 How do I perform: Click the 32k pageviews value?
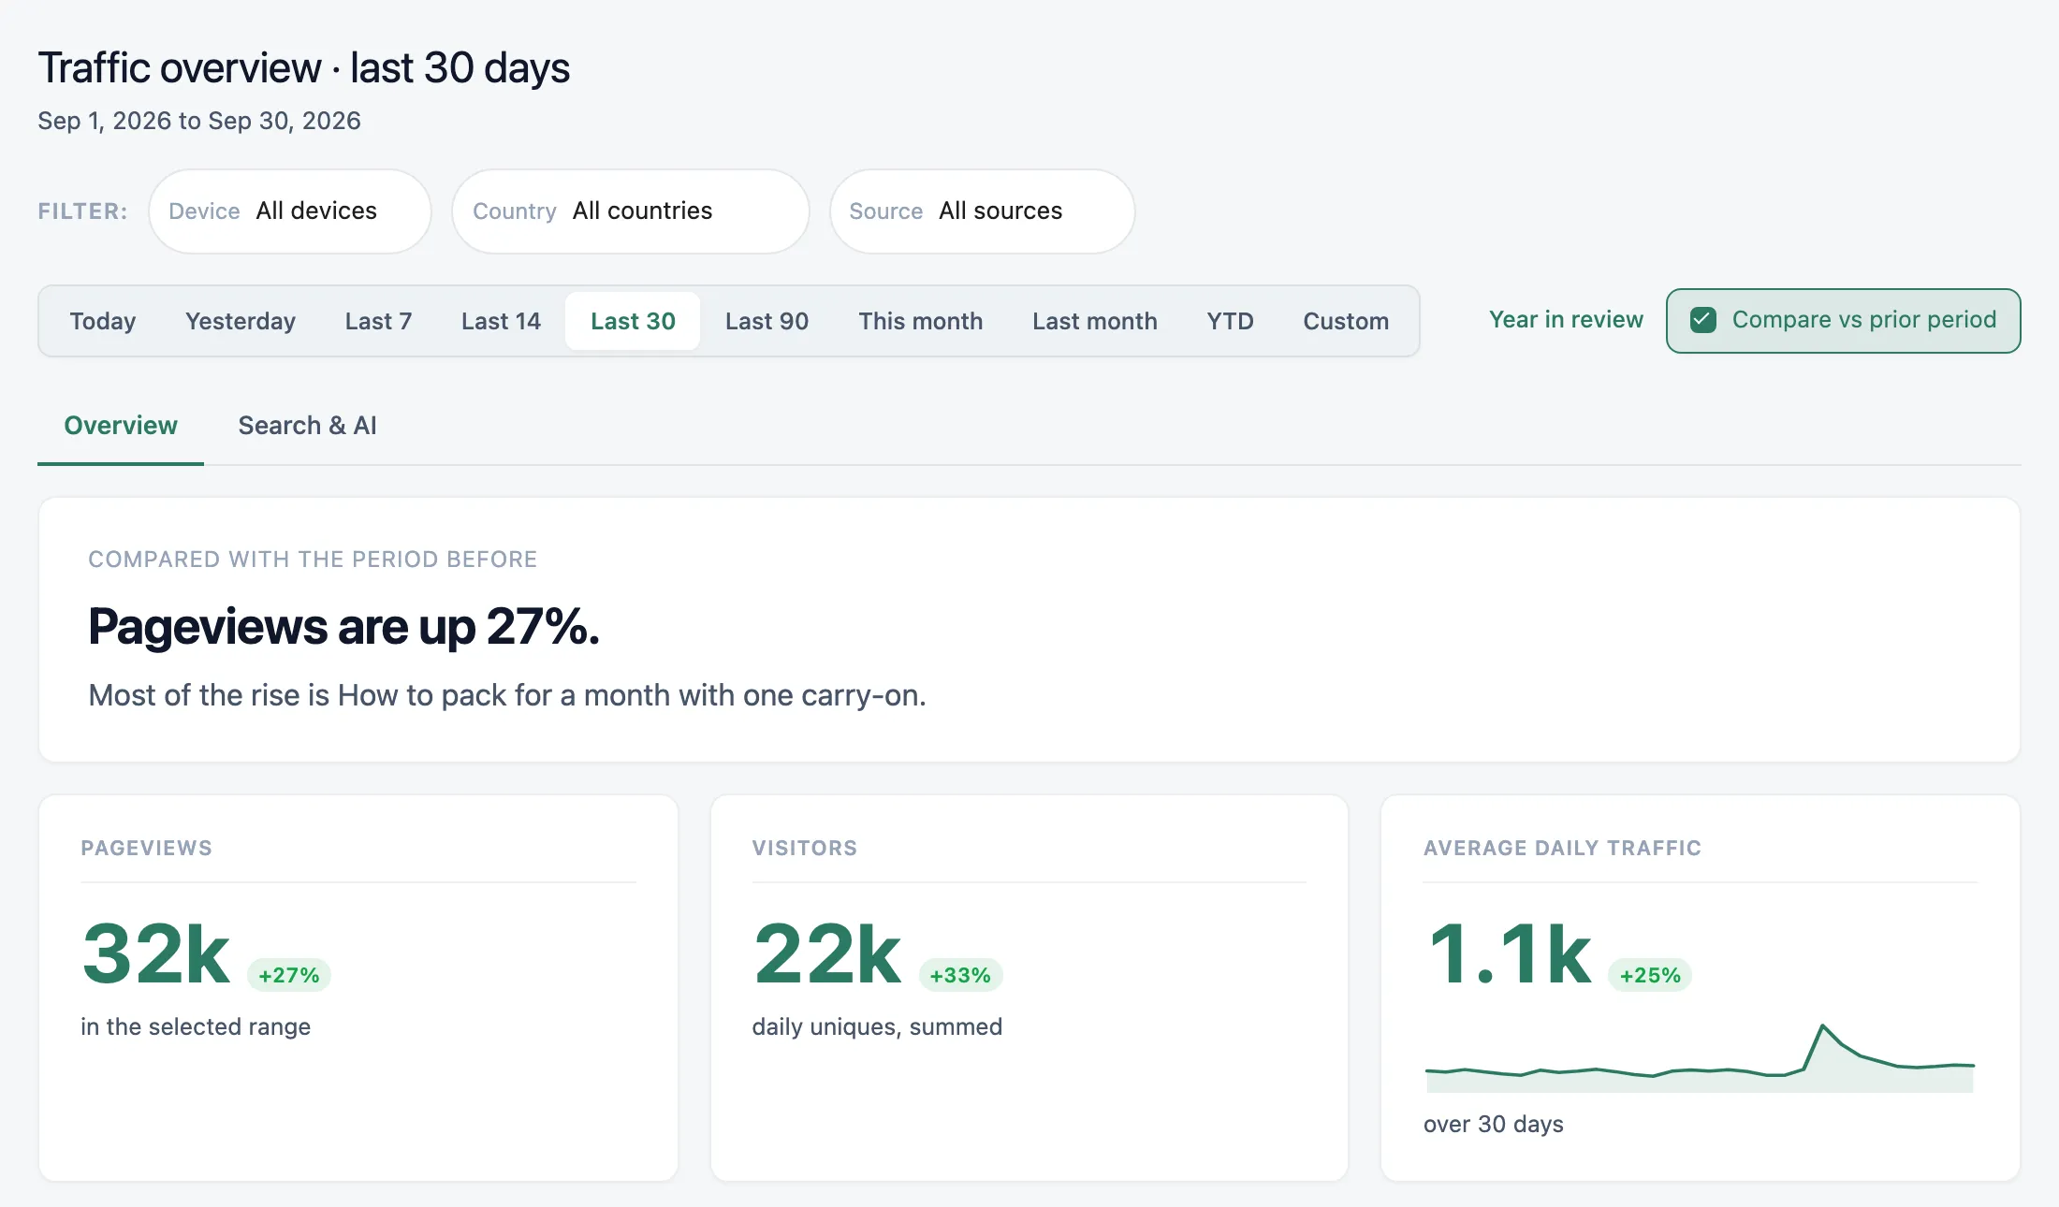(155, 953)
